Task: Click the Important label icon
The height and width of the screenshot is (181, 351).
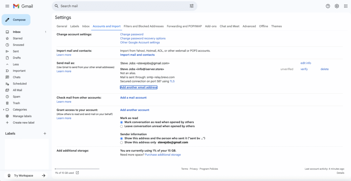Action: click(7, 71)
